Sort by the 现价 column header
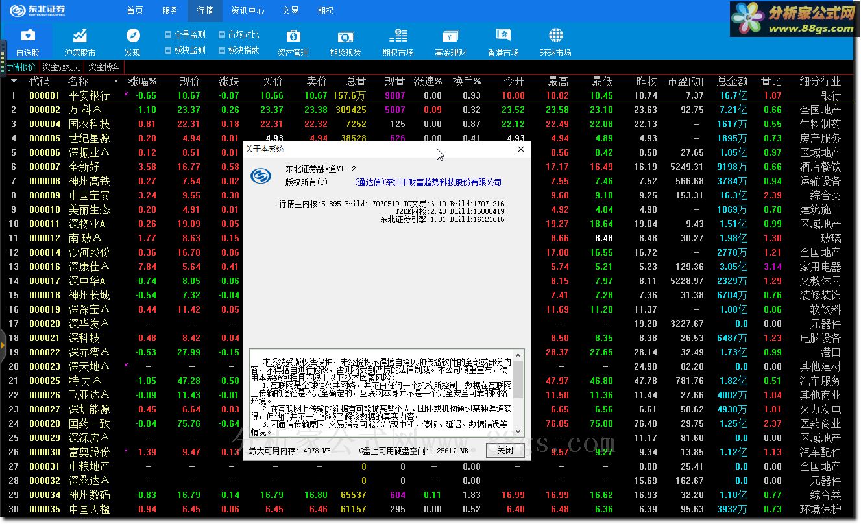The height and width of the screenshot is (524, 861). pos(190,81)
